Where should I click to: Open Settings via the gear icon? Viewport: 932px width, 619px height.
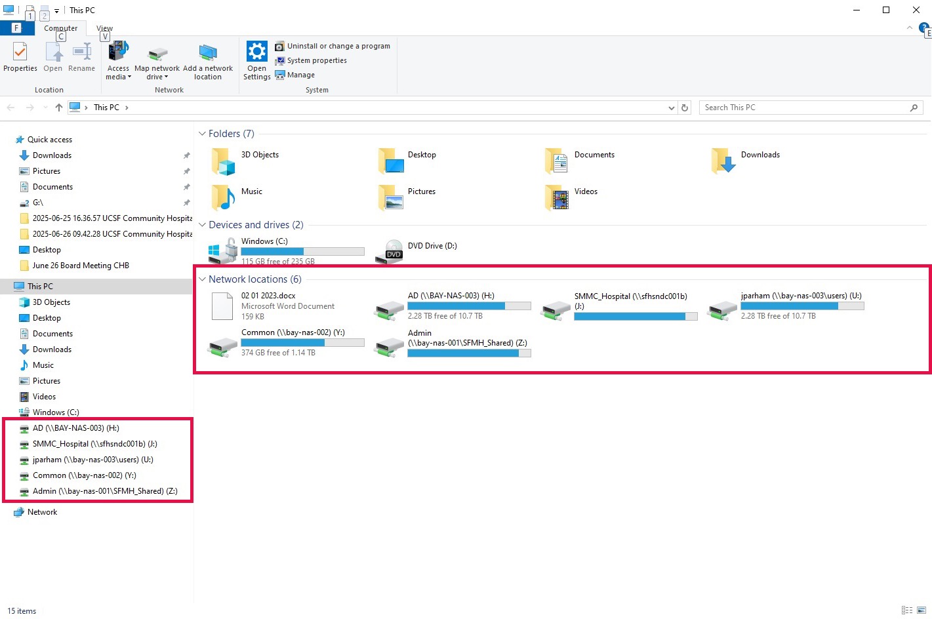pos(256,51)
